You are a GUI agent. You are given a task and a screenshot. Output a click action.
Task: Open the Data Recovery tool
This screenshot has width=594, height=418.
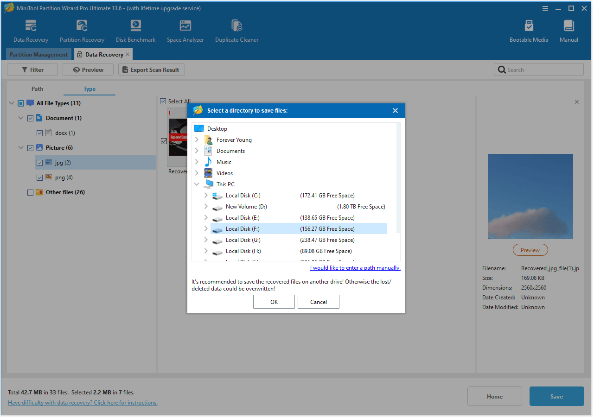31,30
